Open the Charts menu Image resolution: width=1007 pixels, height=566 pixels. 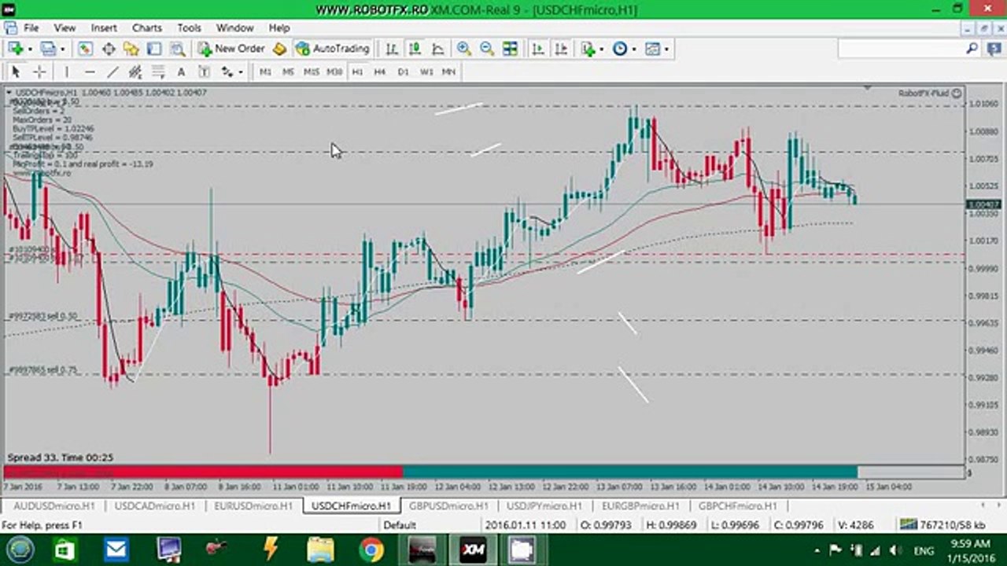click(147, 28)
